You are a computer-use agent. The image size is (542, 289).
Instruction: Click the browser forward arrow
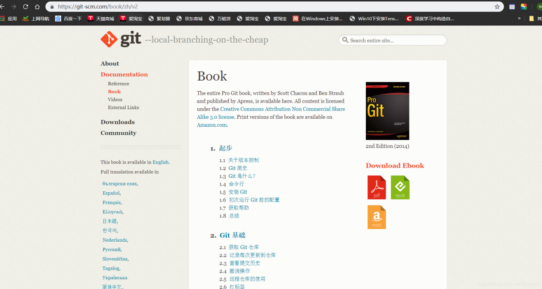(14, 7)
